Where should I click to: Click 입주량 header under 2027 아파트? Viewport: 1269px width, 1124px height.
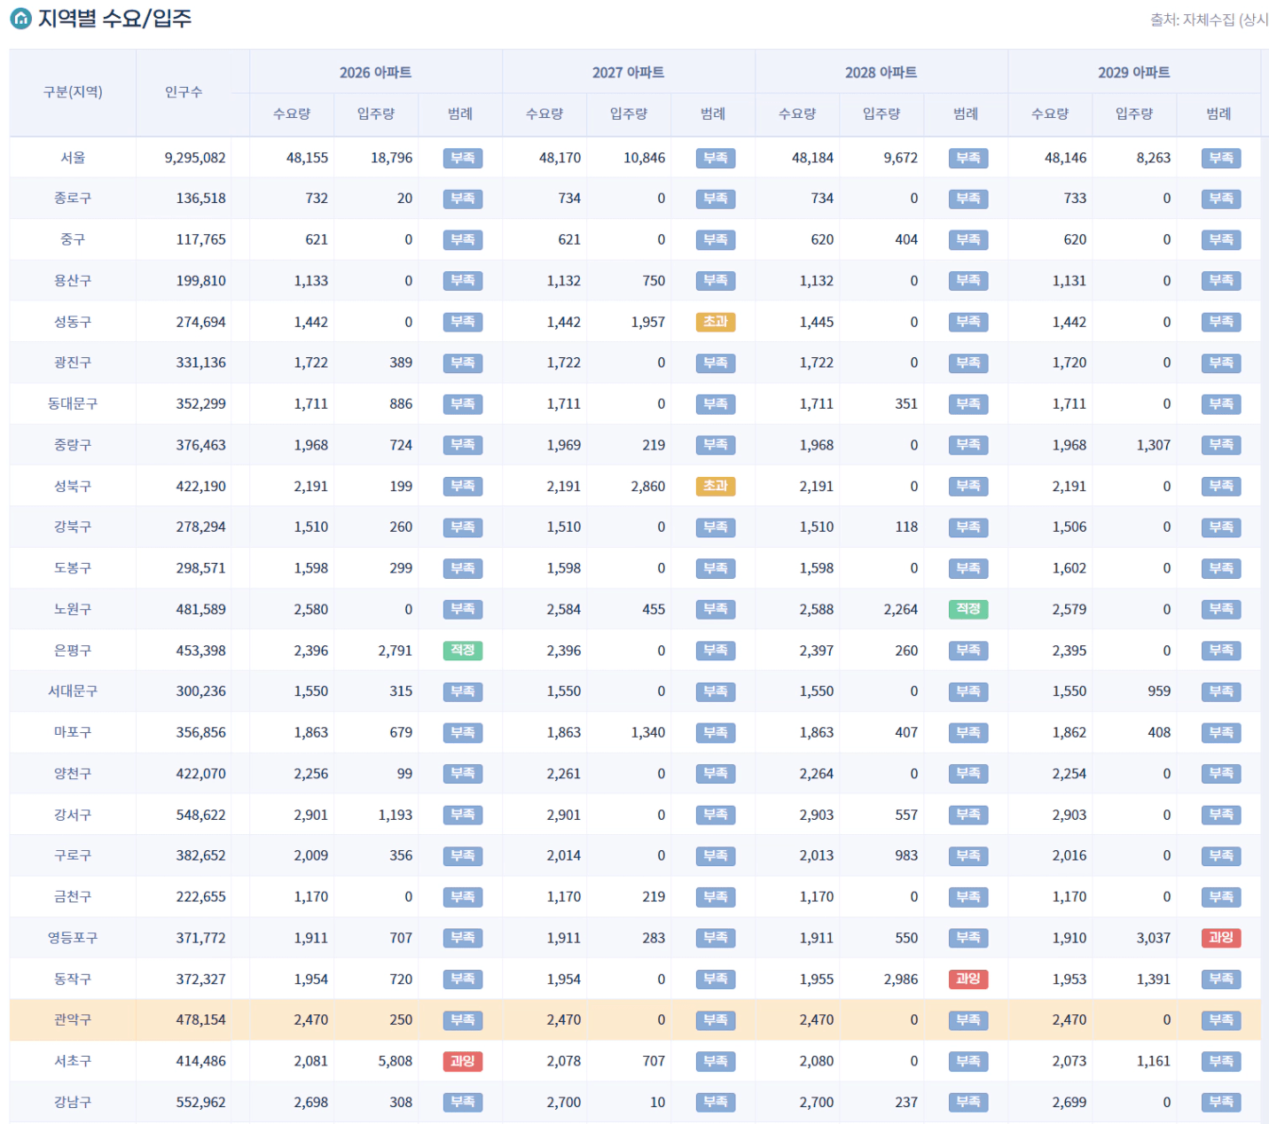(x=629, y=113)
